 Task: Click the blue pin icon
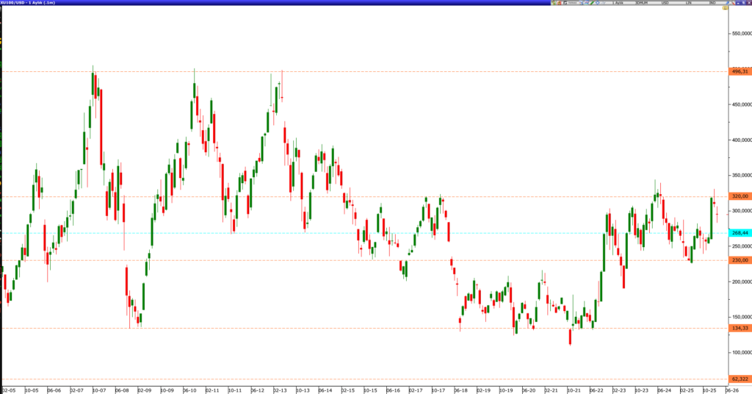click(x=727, y=3)
